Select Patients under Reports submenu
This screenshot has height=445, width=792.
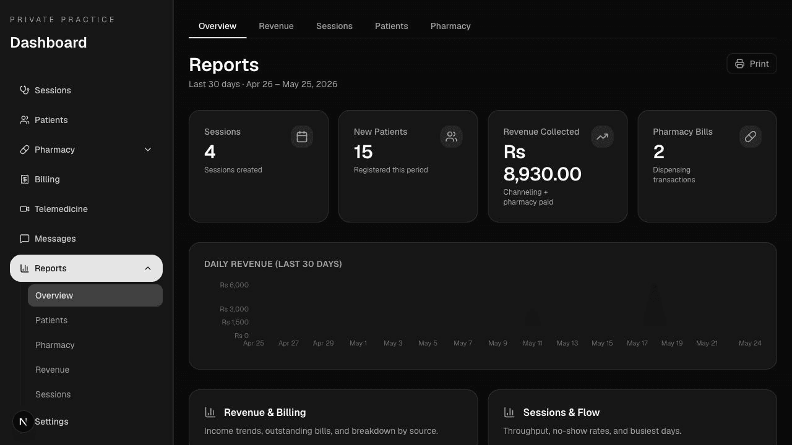[x=95, y=320]
